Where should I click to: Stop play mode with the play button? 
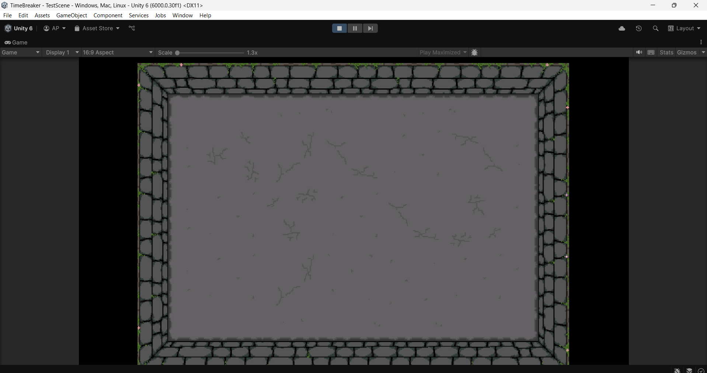[339, 28]
